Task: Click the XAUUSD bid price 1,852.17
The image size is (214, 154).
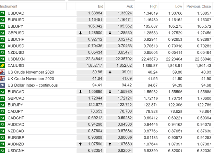Action: pos(90,66)
